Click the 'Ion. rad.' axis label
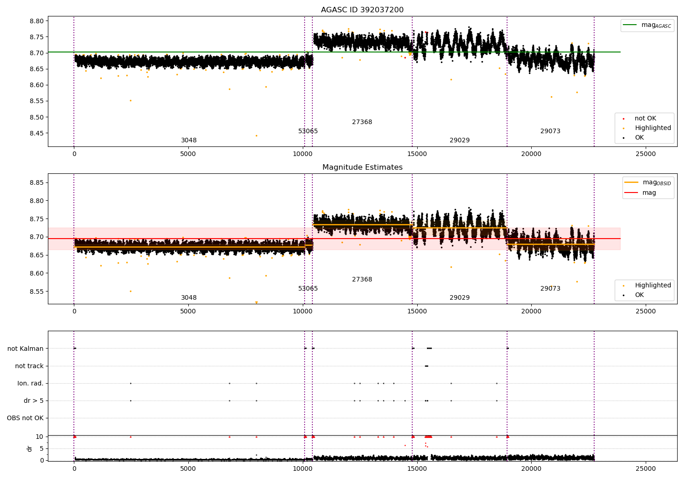This screenshot has height=479, width=684. (x=31, y=384)
